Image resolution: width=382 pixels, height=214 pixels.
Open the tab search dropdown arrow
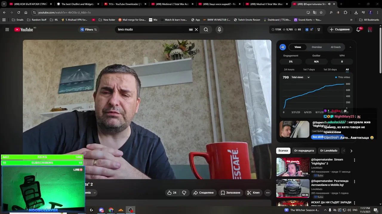tap(4, 4)
